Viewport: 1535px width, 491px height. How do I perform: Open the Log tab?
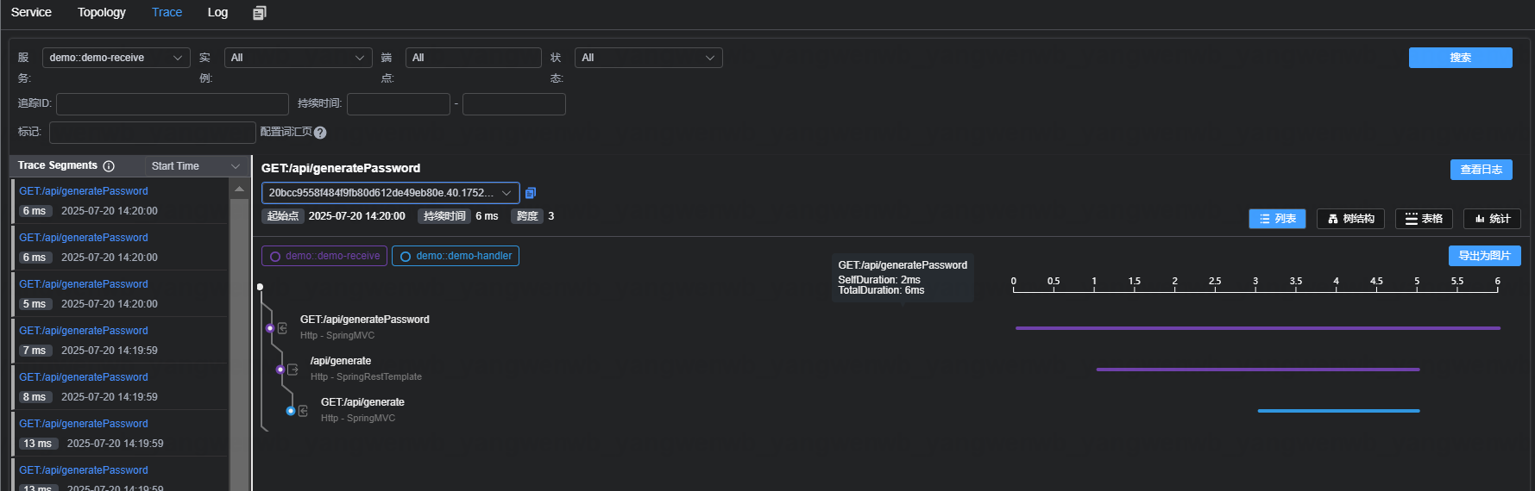217,12
